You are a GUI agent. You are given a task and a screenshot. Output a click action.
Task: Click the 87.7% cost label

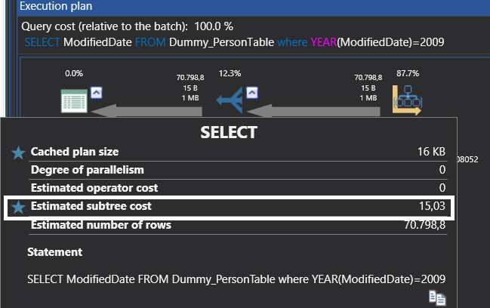[x=408, y=73]
